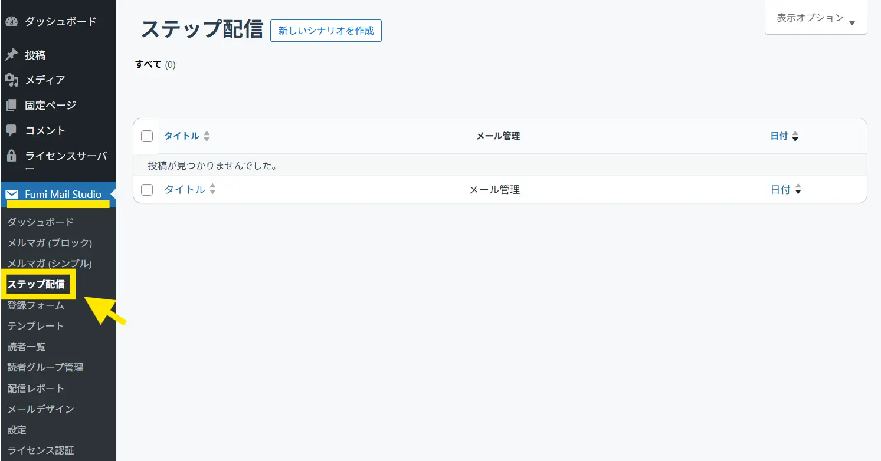Click the pushpin icon beside 投稿
Screen dimensions: 881x461
[x=12, y=55]
